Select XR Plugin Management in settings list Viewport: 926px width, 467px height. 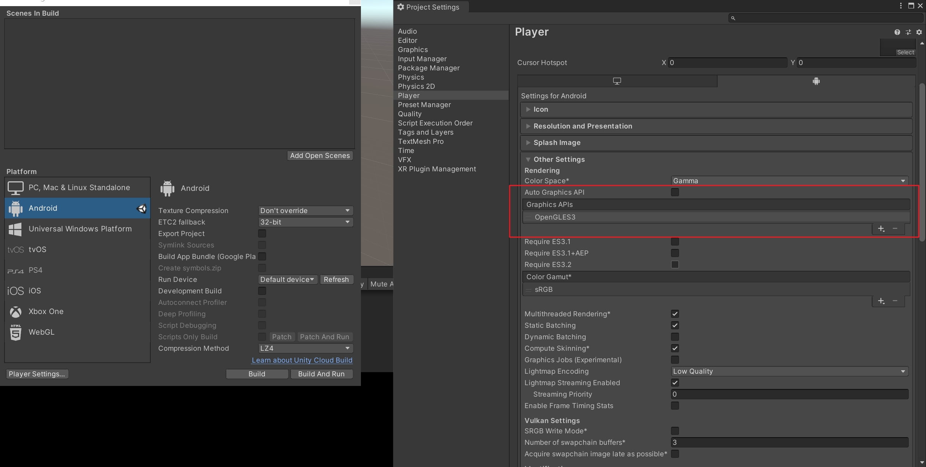tap(437, 169)
